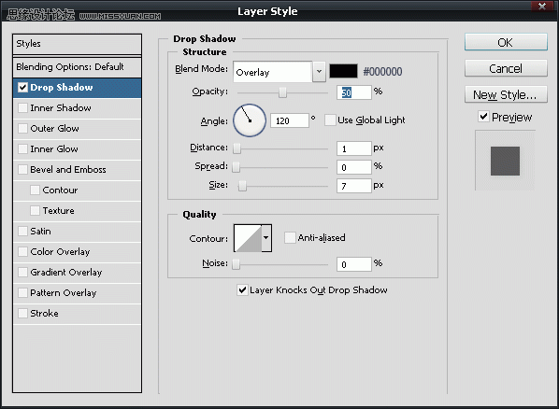Image resolution: width=559 pixels, height=409 pixels.
Task: Enable the Inner Glow checkbox
Action: click(22, 148)
